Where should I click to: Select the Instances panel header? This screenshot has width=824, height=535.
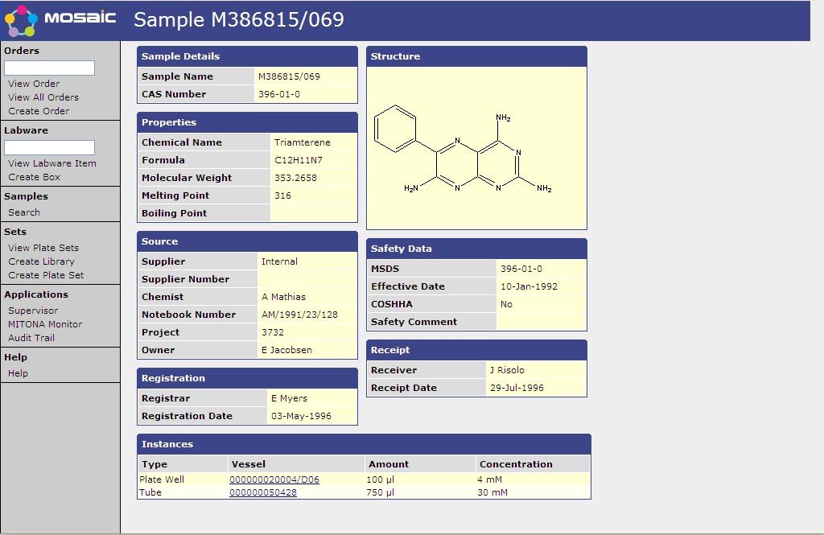[x=167, y=444]
